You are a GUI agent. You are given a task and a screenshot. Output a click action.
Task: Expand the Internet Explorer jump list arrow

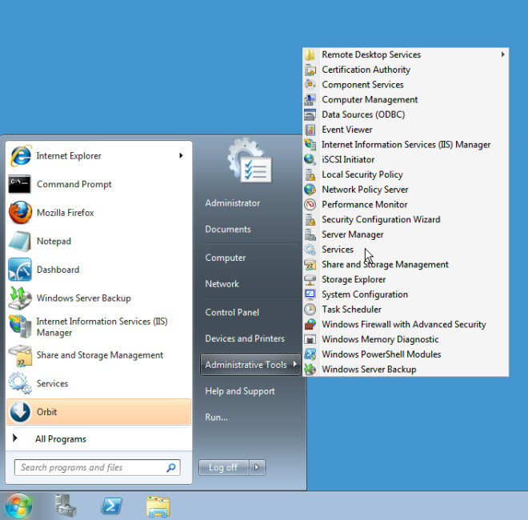pos(181,155)
